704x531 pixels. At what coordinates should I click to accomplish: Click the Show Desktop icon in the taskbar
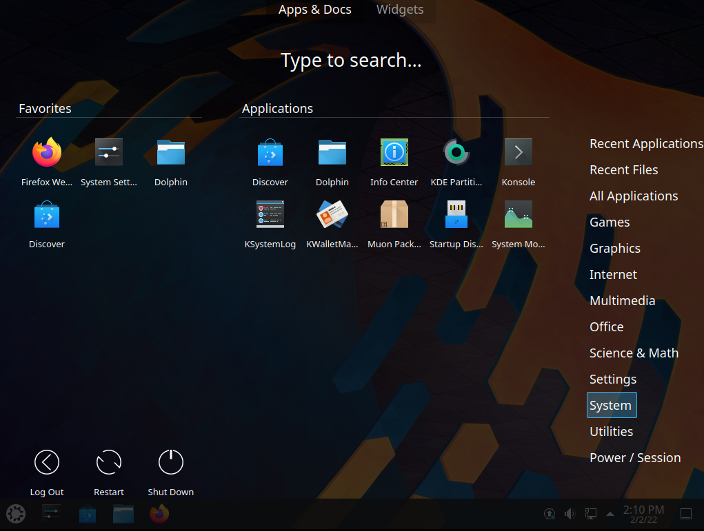click(686, 514)
